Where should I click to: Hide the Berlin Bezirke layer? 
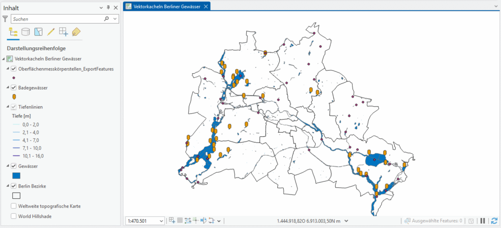pos(14,186)
